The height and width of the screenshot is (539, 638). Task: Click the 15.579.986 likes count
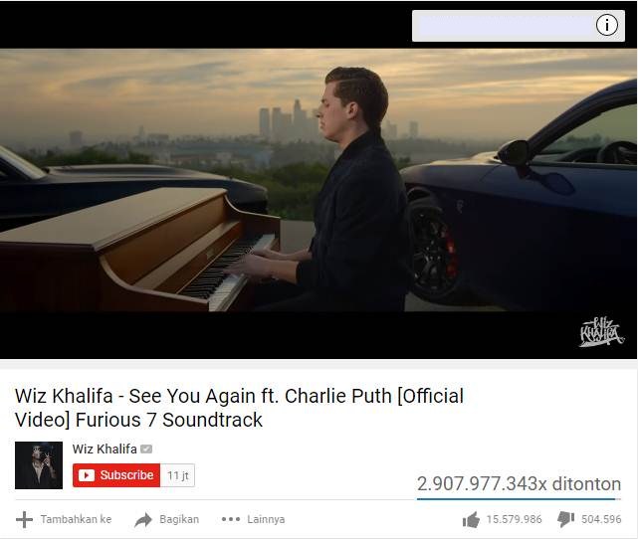click(x=514, y=519)
